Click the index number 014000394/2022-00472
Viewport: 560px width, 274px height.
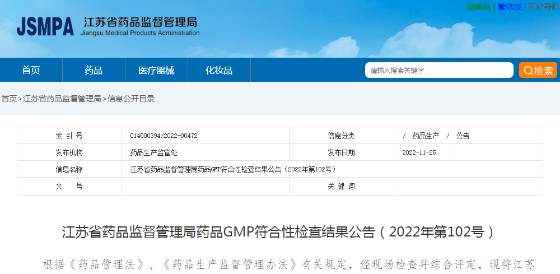pos(164,136)
